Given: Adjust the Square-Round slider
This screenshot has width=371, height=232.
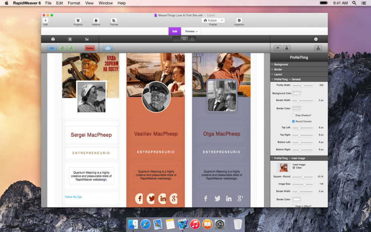Looking at the screenshot, I should [x=302, y=177].
